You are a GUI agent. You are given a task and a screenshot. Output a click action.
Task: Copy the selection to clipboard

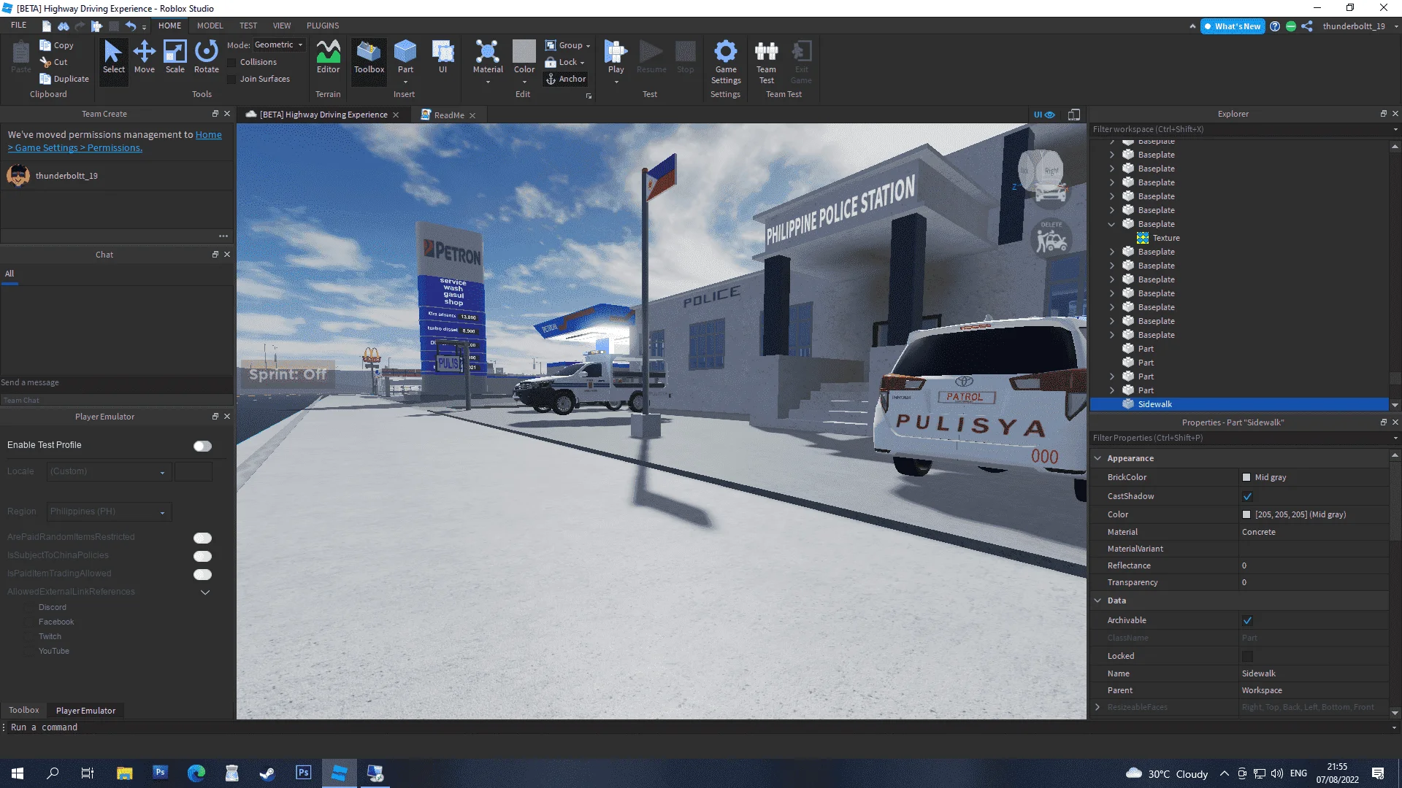click(x=57, y=45)
